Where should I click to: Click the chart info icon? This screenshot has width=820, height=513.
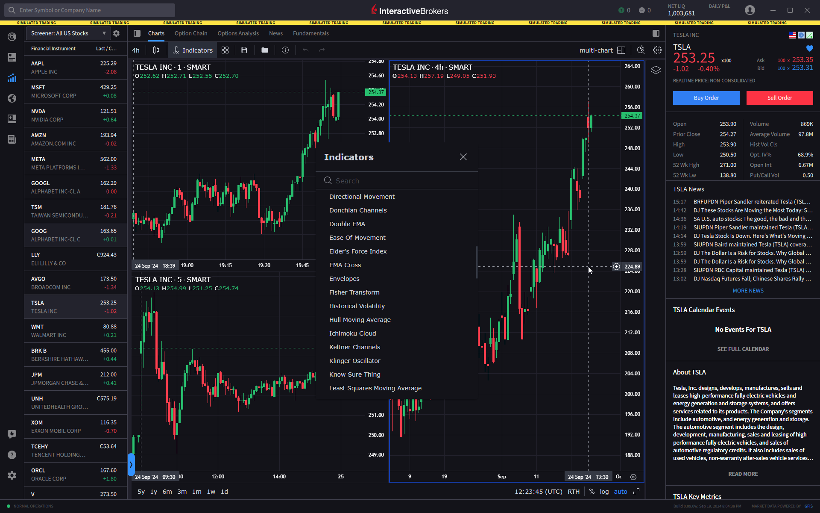point(285,50)
